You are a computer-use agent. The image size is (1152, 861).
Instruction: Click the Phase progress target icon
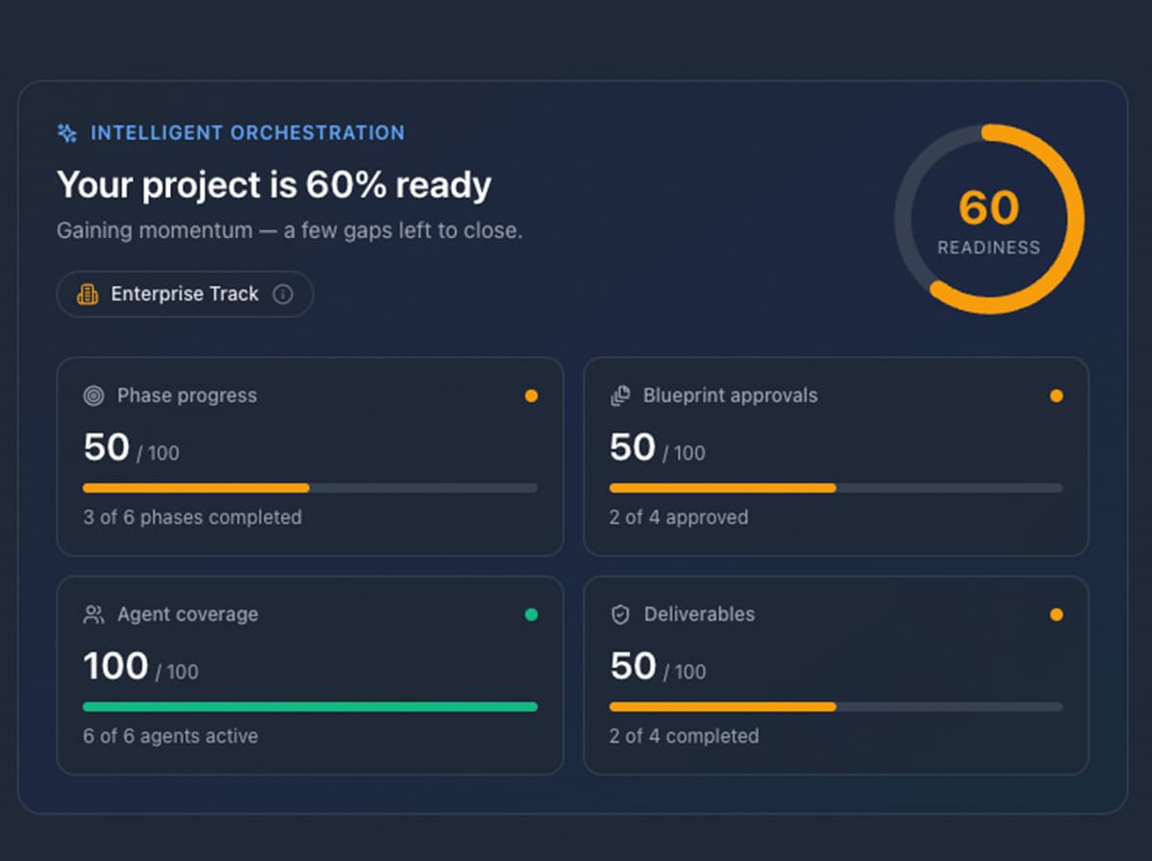[x=93, y=395]
